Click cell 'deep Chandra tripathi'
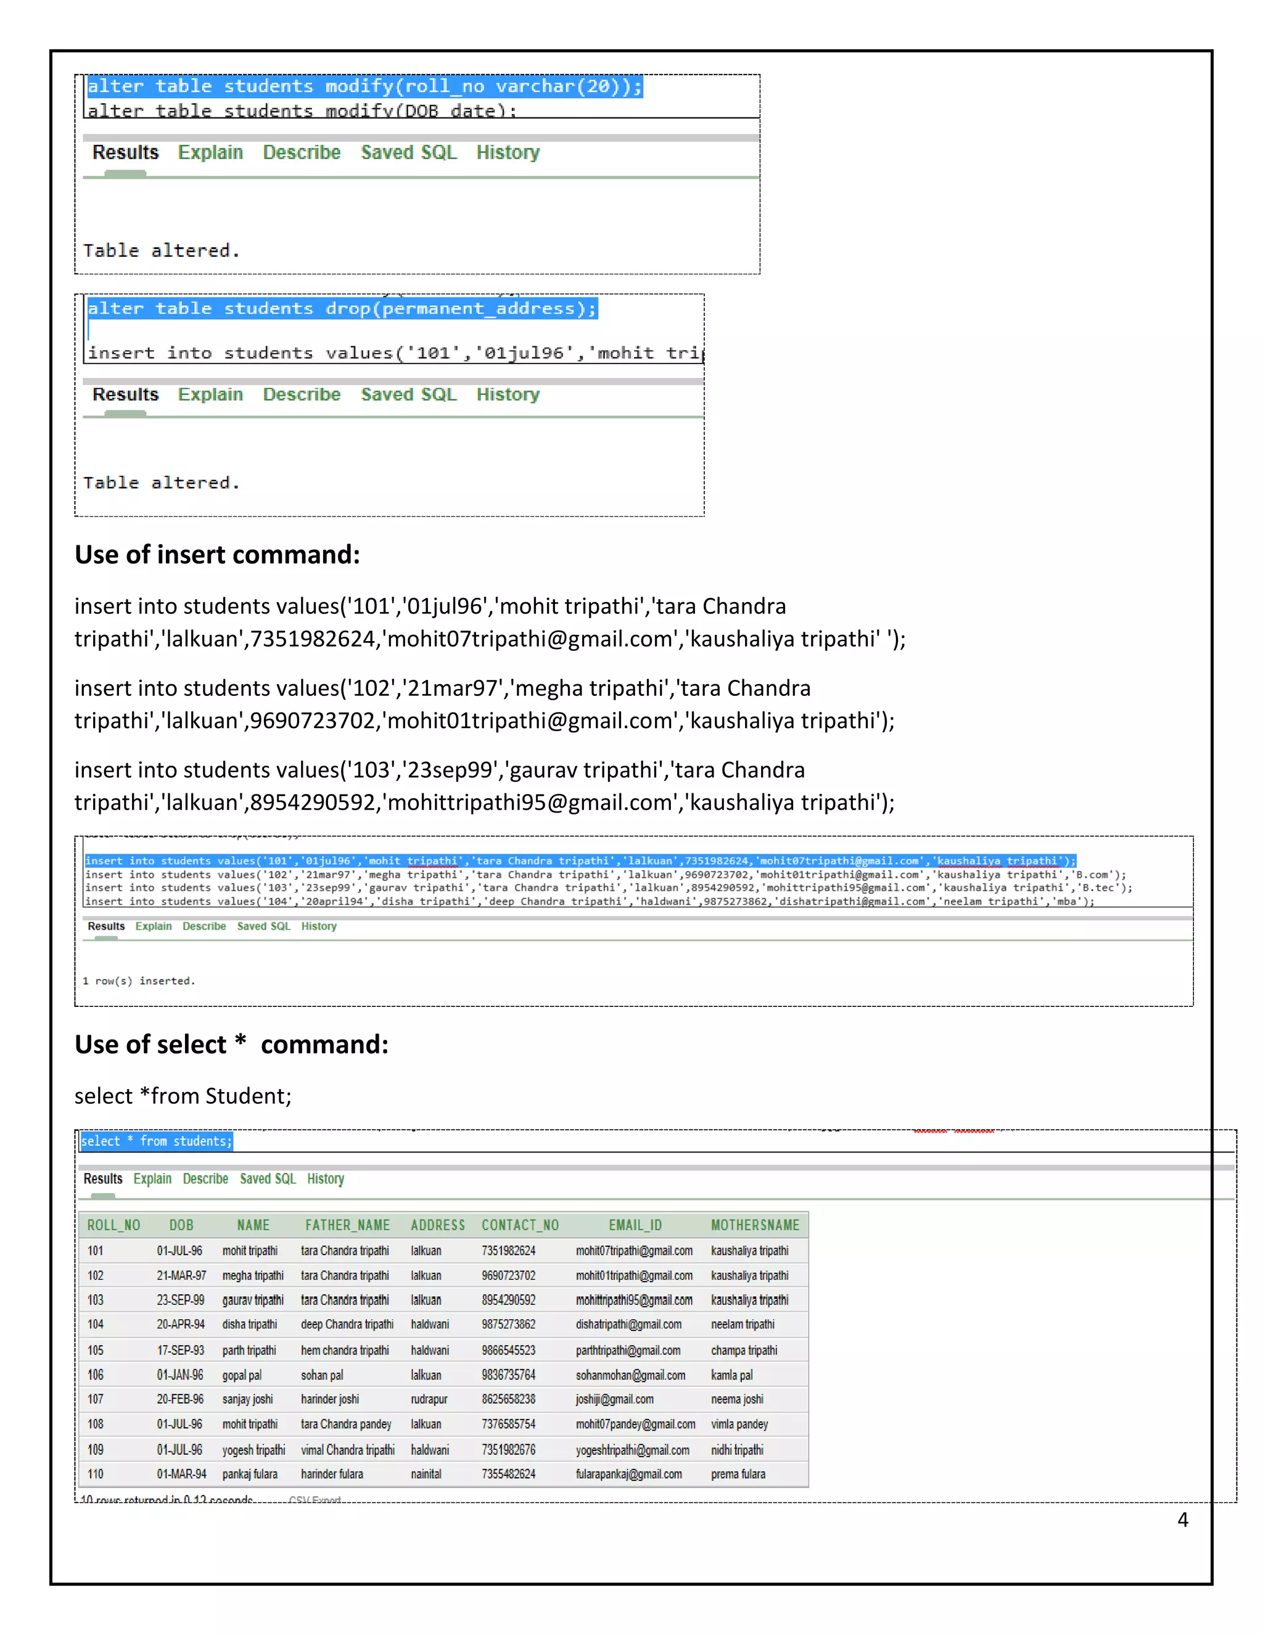Screen dimensions: 1263x1635 click(347, 1323)
